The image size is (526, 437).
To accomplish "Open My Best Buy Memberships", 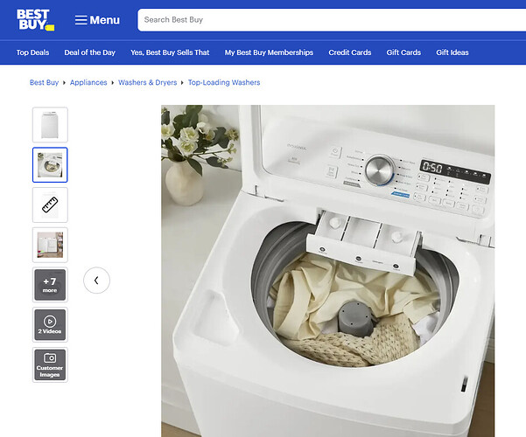I will 269,52.
